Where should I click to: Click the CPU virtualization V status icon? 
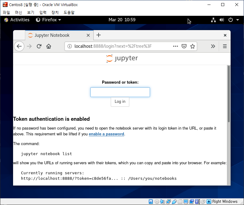[x=197, y=202]
